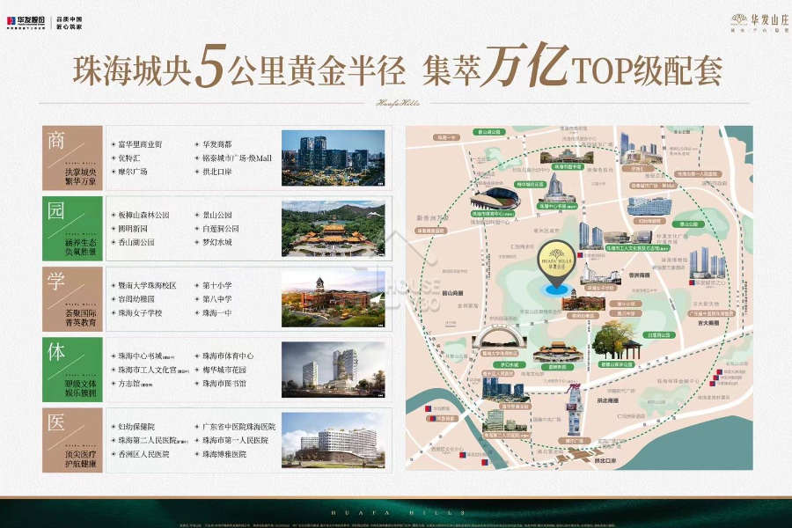Click the red-brick school building illustration on the map
The width and height of the screenshot is (792, 528).
pyautogui.click(x=583, y=302)
